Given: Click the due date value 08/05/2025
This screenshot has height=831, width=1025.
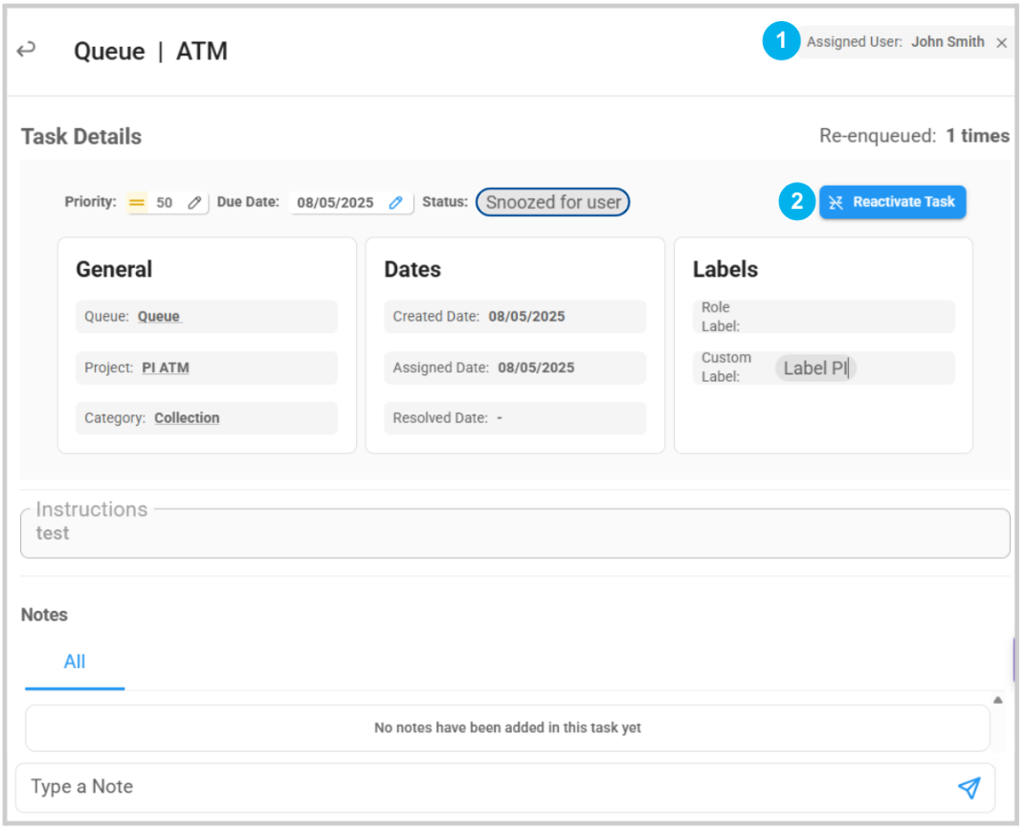Looking at the screenshot, I should pyautogui.click(x=335, y=203).
